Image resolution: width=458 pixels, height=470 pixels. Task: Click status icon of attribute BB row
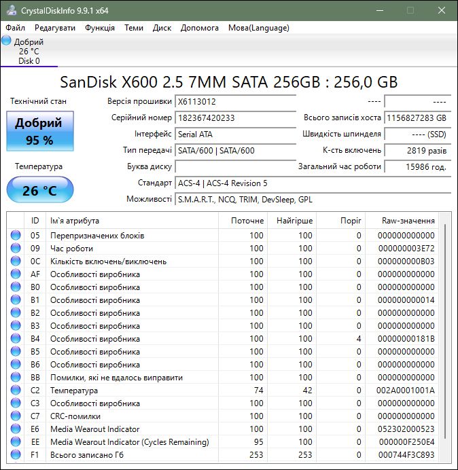tap(16, 377)
